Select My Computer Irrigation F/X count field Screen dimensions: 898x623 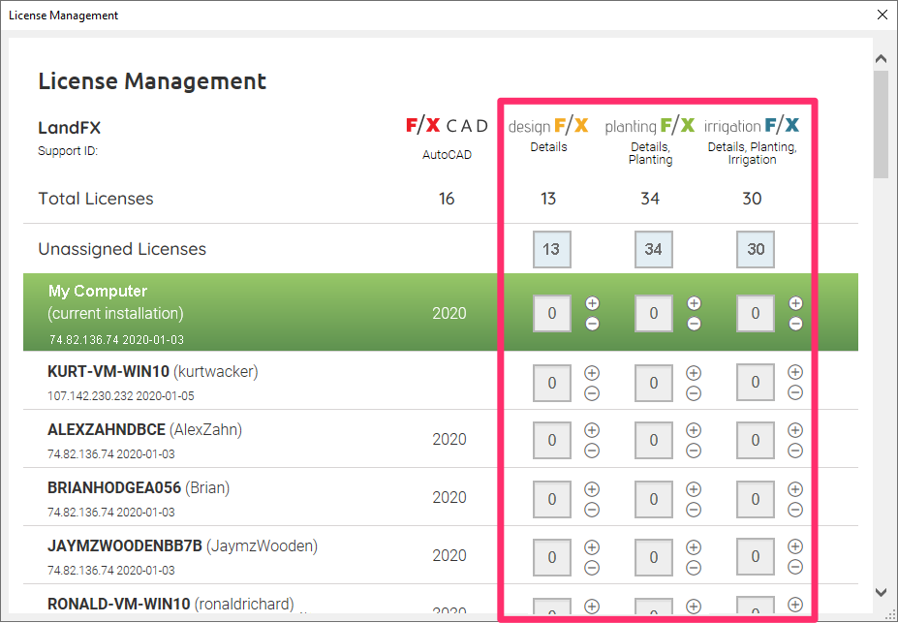[x=756, y=313]
